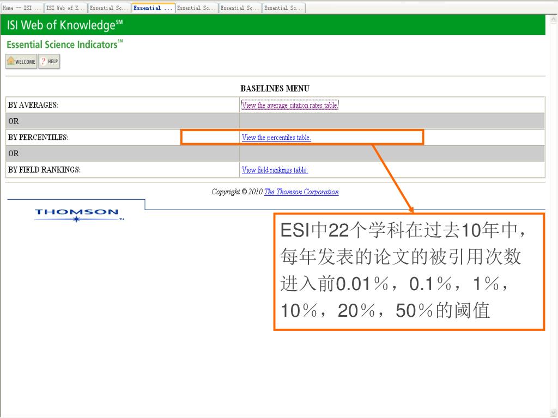The image size is (558, 418).
Task: Follow The Thomson Corporation link
Action: pos(301,192)
